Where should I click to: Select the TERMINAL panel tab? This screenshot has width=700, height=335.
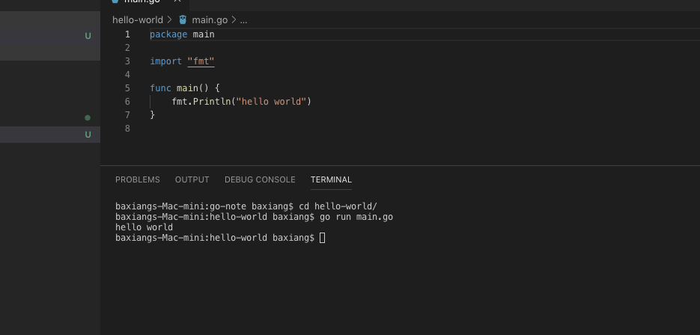(x=331, y=179)
